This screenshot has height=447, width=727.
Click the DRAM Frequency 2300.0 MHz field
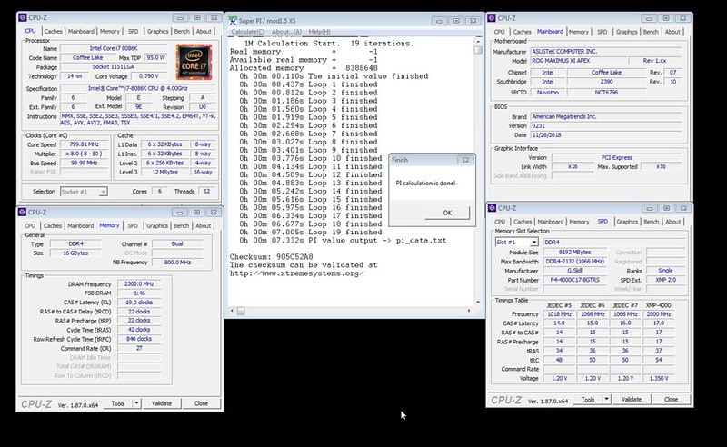[139, 283]
